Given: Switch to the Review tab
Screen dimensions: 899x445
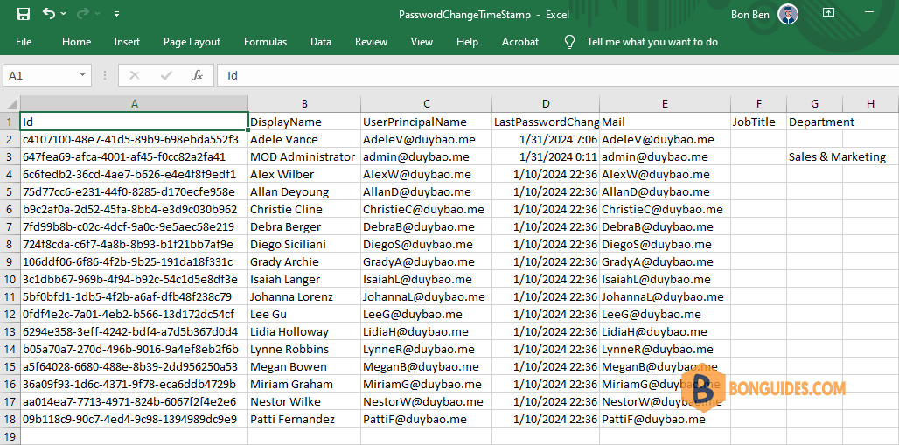Looking at the screenshot, I should (371, 42).
